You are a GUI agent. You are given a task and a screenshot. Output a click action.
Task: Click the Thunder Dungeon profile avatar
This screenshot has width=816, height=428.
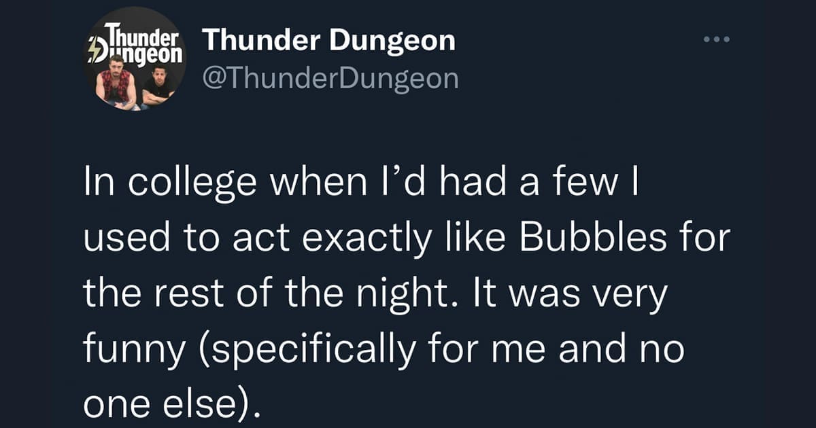pos(135,59)
